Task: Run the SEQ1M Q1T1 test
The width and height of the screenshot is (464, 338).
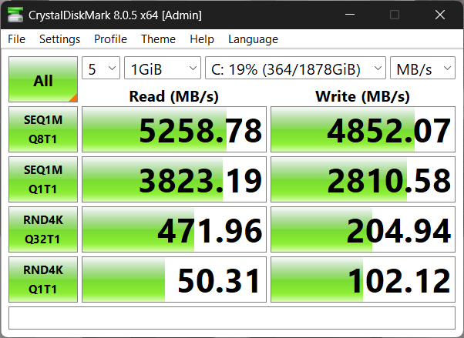Action: coord(43,179)
